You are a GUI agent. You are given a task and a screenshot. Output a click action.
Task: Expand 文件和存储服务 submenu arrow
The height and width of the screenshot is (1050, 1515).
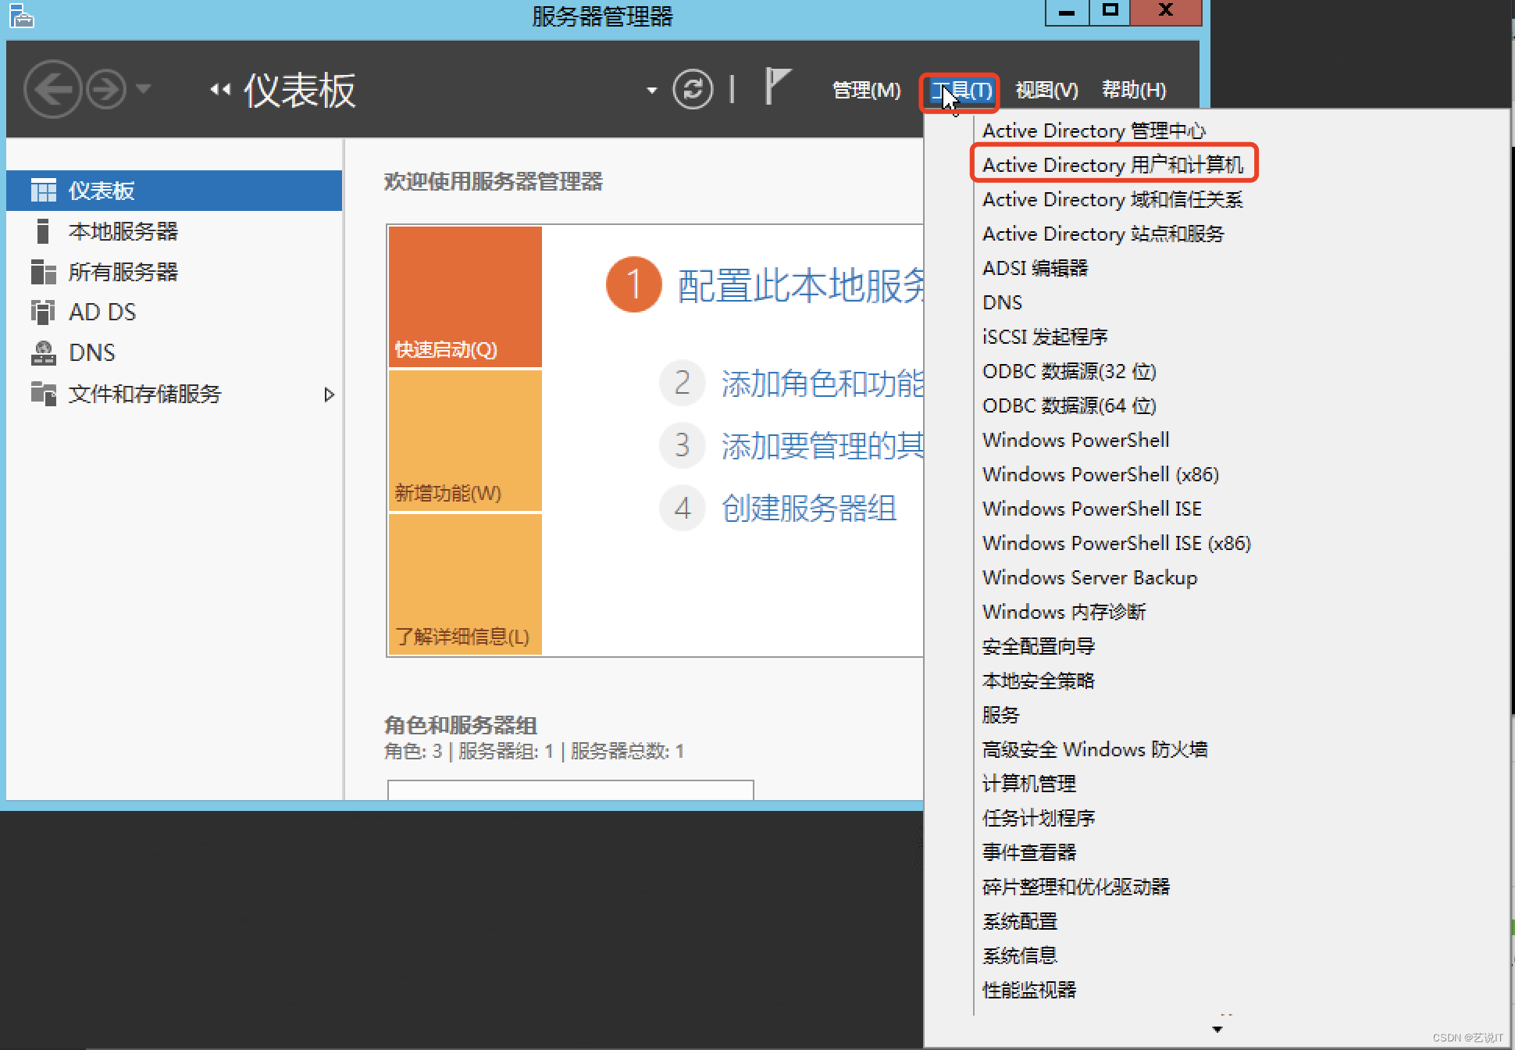[329, 395]
